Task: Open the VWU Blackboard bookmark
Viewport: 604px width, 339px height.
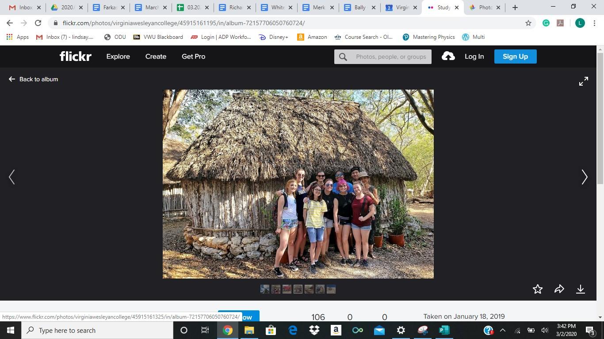Action: click(158, 37)
